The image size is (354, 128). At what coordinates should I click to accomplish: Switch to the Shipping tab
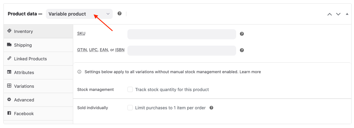coord(23,45)
